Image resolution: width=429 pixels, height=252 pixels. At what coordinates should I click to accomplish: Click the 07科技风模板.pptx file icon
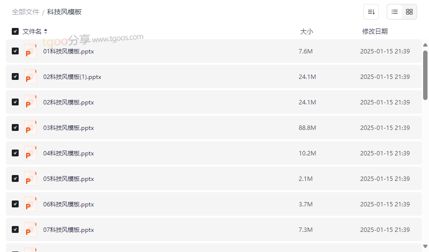click(x=30, y=230)
